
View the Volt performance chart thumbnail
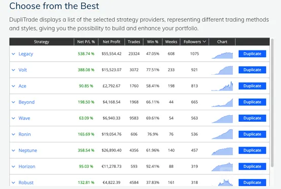222,70
